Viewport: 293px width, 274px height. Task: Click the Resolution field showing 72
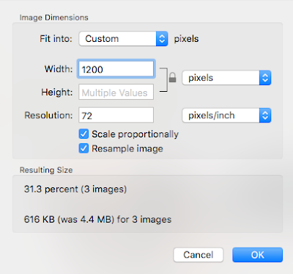pos(116,115)
